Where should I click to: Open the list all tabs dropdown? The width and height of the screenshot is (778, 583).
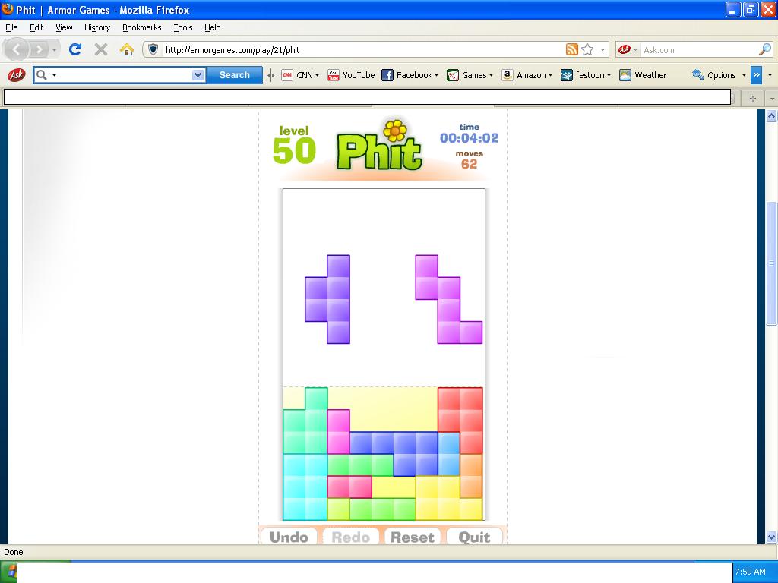click(x=772, y=98)
